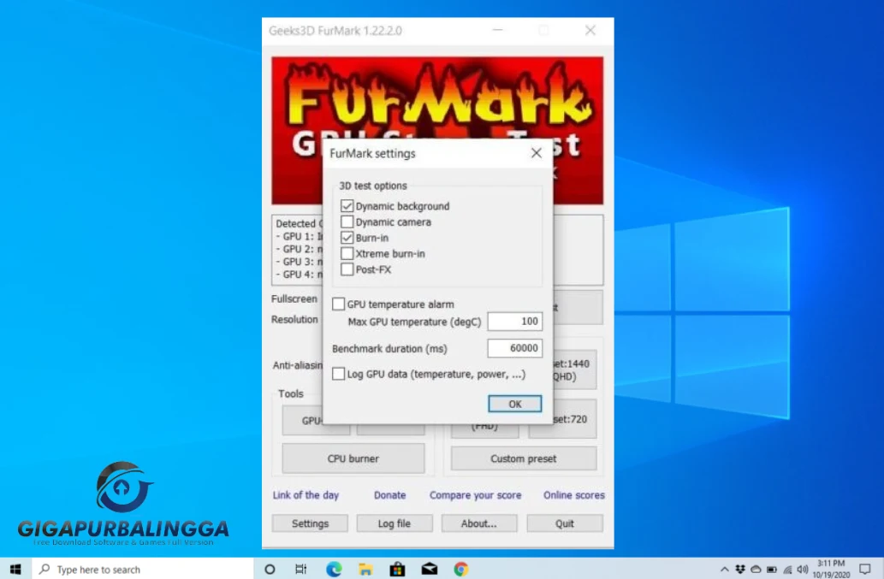Open the Log file button

(x=395, y=523)
